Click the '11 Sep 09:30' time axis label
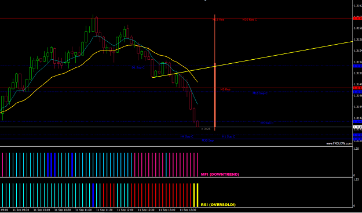Screen dimensions: 362x213 [21, 210]
